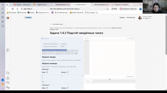
Task: Open the chat messages icon in site sidebar
Action: click(x=8, y=83)
